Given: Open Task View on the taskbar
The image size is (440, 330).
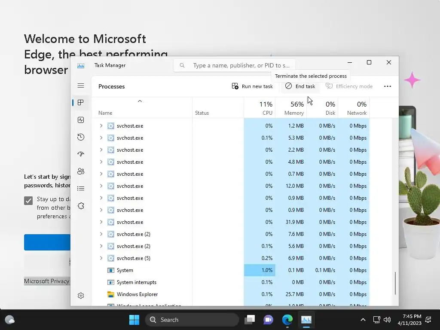Looking at the screenshot, I should (250, 320).
